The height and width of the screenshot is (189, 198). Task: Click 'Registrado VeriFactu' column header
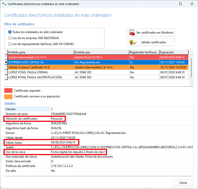pos(144,52)
